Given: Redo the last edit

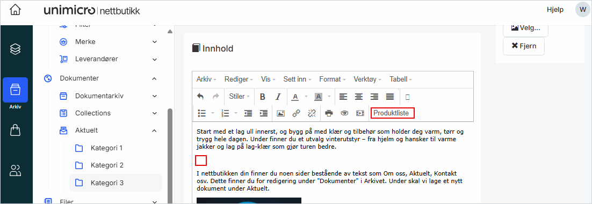Looking at the screenshot, I should point(215,97).
